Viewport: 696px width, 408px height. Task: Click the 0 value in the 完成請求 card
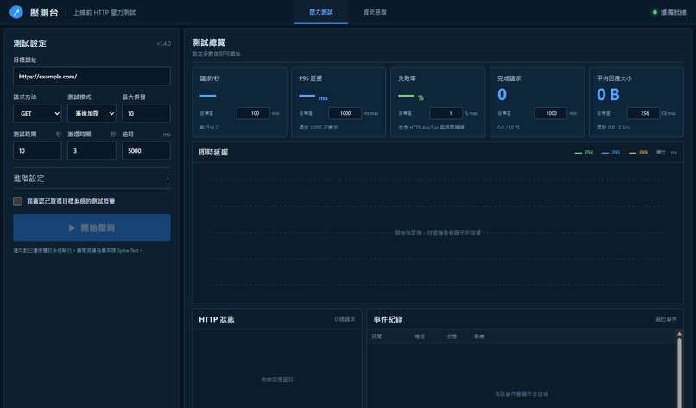coord(502,95)
